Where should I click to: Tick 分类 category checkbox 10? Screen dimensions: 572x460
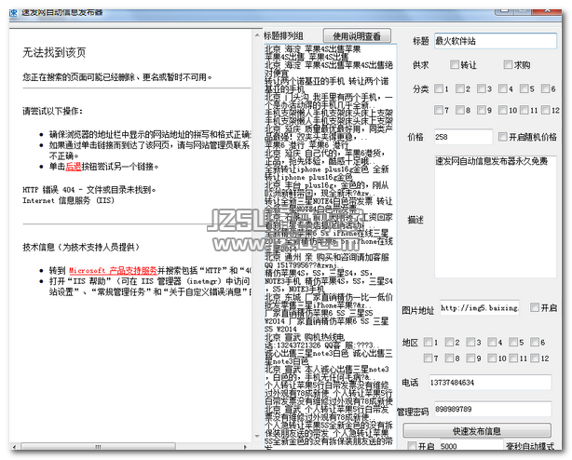(x=503, y=110)
